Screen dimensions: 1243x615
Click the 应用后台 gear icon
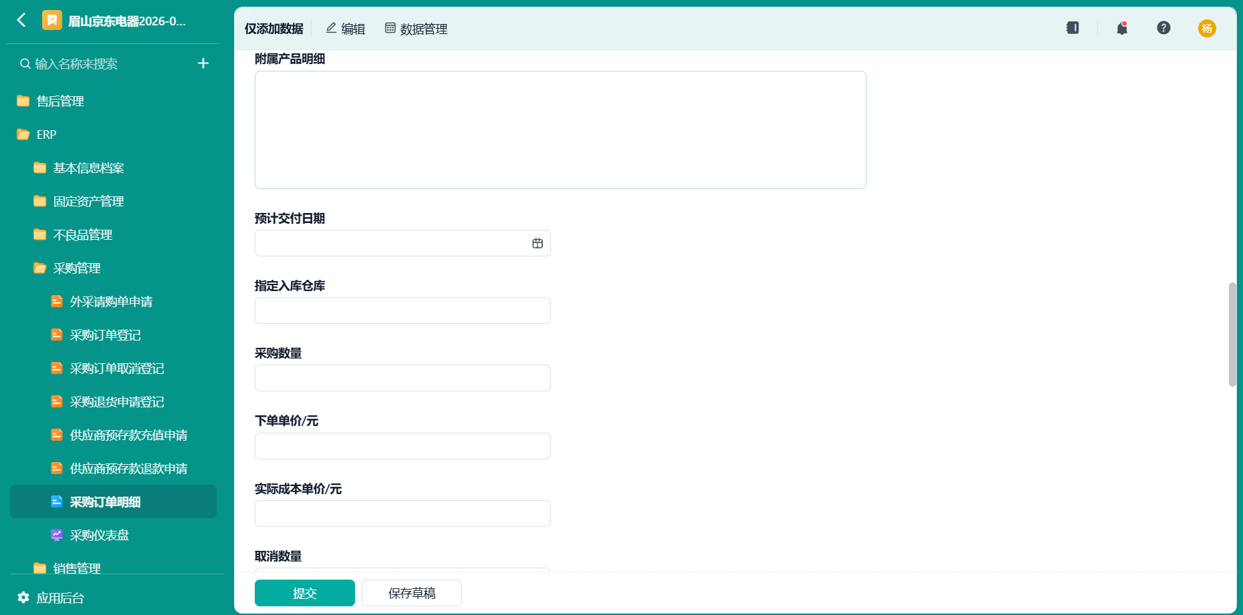coord(23,598)
